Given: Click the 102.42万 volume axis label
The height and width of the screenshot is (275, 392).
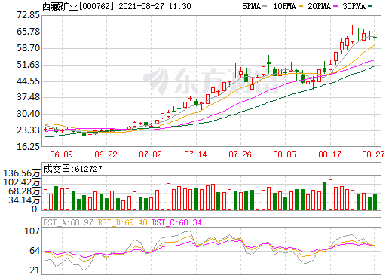Looking at the screenshot, I should pyautogui.click(x=22, y=182).
